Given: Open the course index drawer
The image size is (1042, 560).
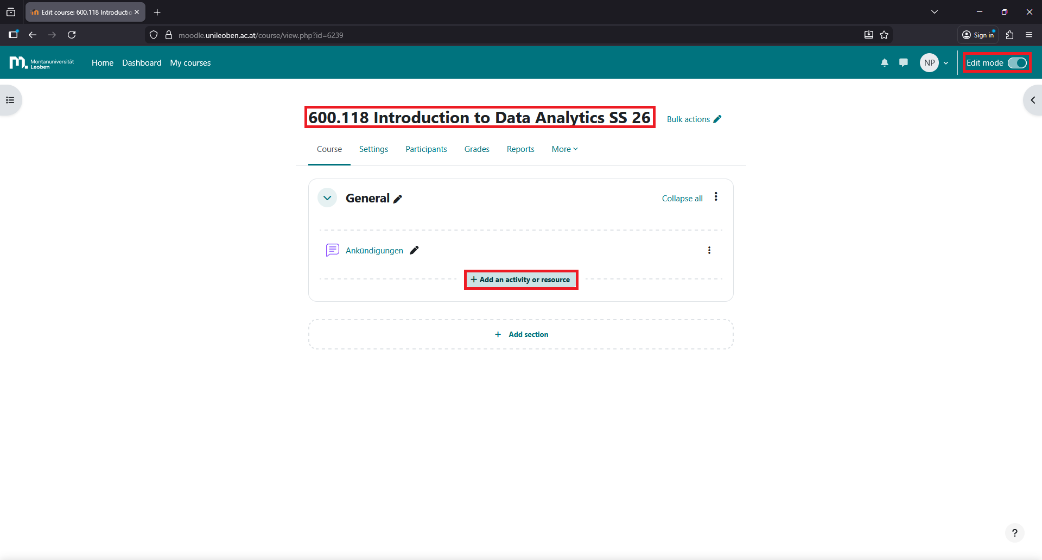Looking at the screenshot, I should (10, 100).
